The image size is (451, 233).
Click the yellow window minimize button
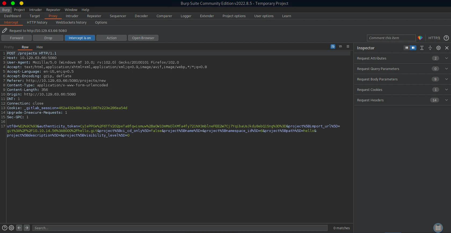[21, 3]
